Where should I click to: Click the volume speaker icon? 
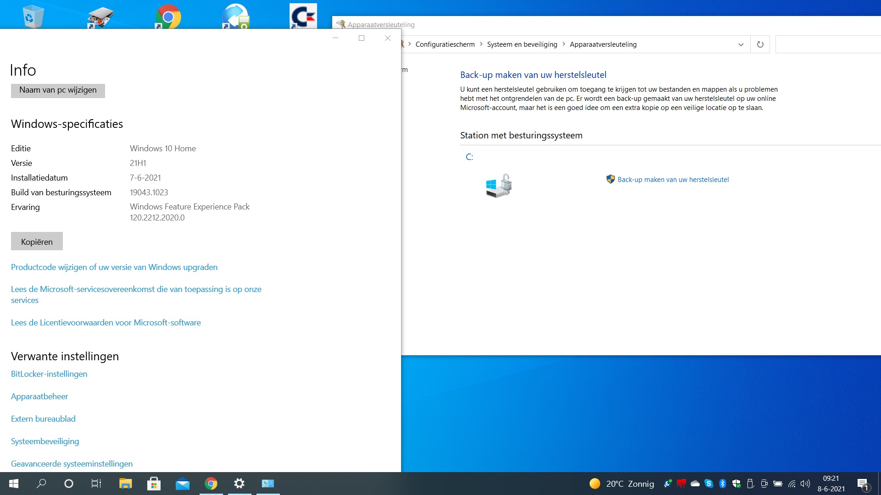[805, 484]
